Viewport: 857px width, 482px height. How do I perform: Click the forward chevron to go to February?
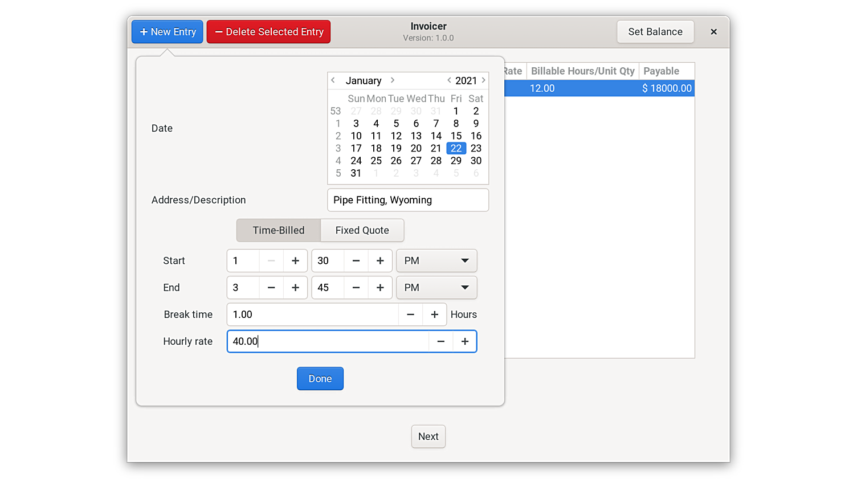392,80
